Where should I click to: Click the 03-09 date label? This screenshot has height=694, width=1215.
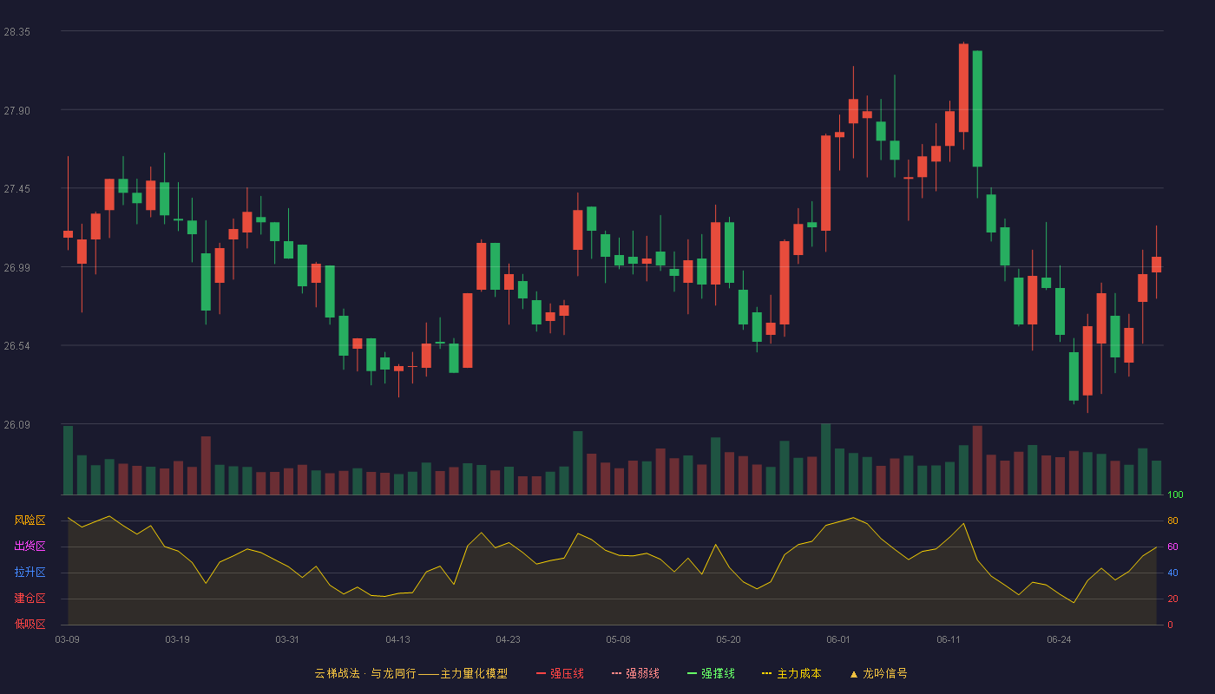[68, 639]
